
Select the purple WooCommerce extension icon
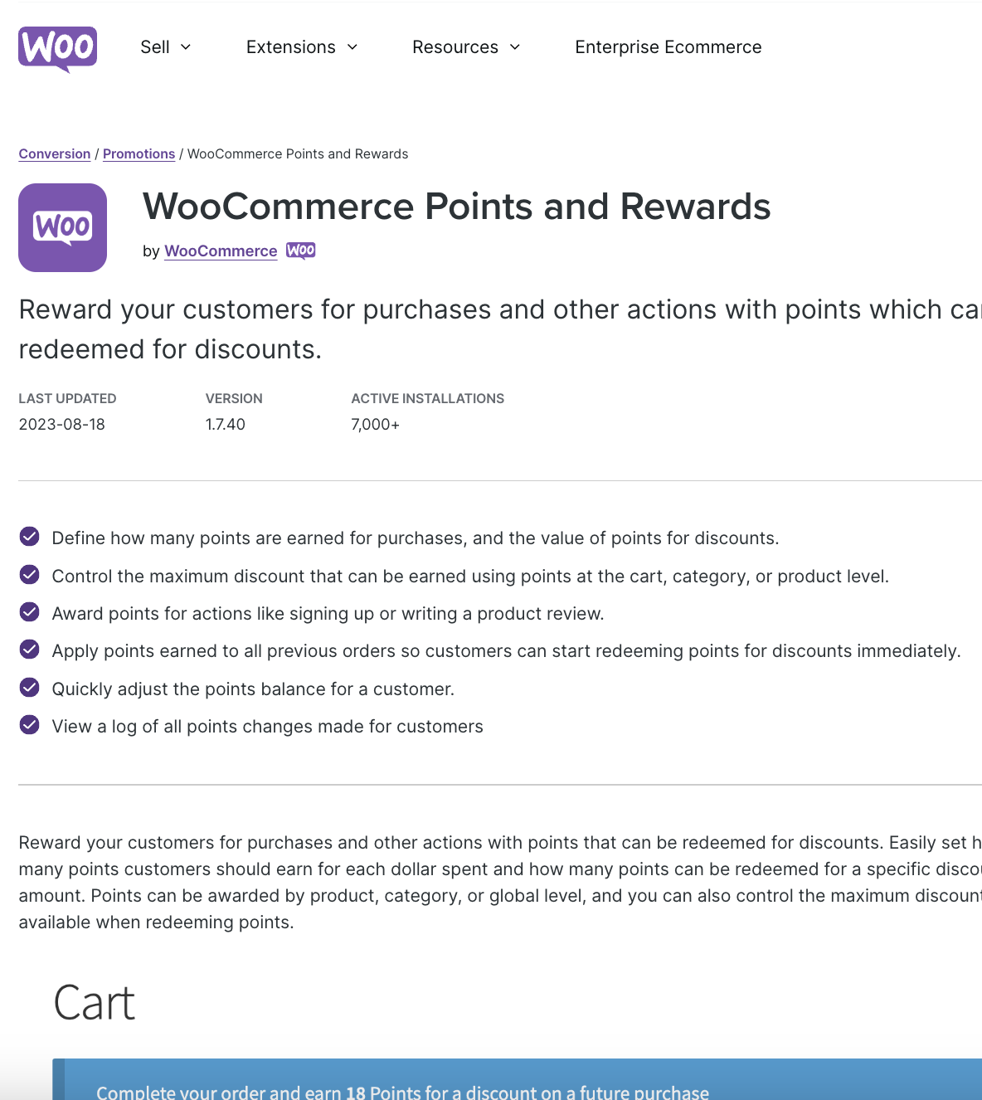pyautogui.click(x=62, y=227)
